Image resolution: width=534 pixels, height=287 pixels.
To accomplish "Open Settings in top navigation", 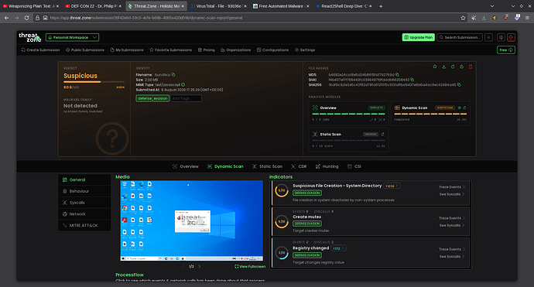I will [305, 50].
